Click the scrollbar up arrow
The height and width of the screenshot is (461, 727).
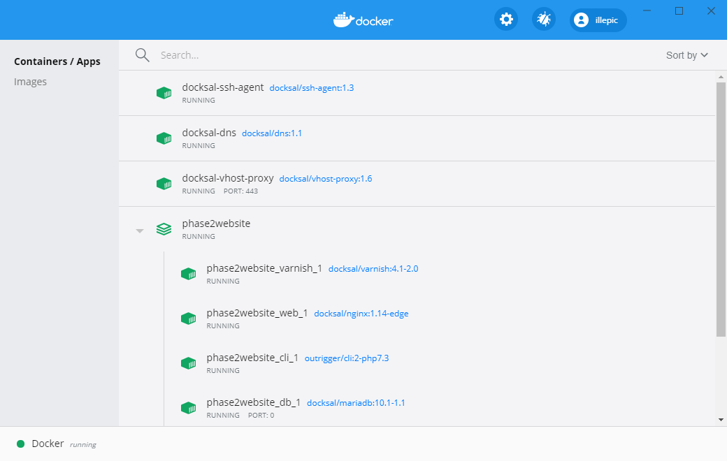click(721, 77)
